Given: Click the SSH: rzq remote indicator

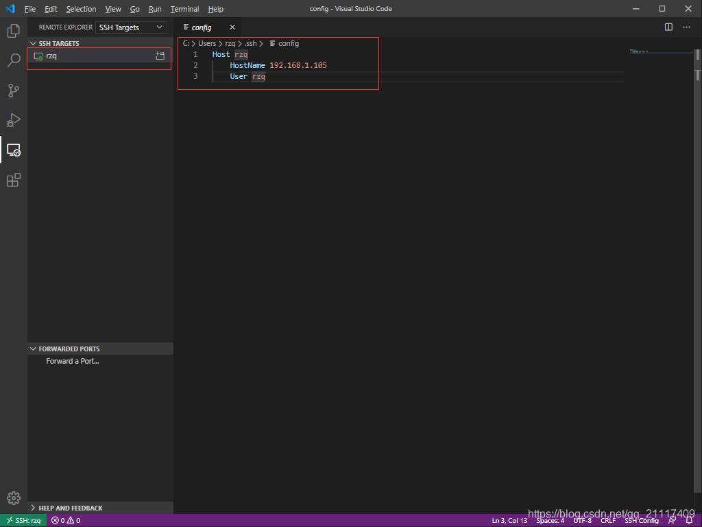Looking at the screenshot, I should tap(23, 520).
